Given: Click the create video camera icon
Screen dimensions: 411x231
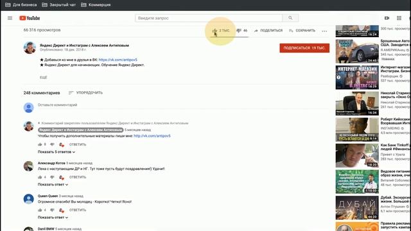Looking at the screenshot, I should [387, 18].
